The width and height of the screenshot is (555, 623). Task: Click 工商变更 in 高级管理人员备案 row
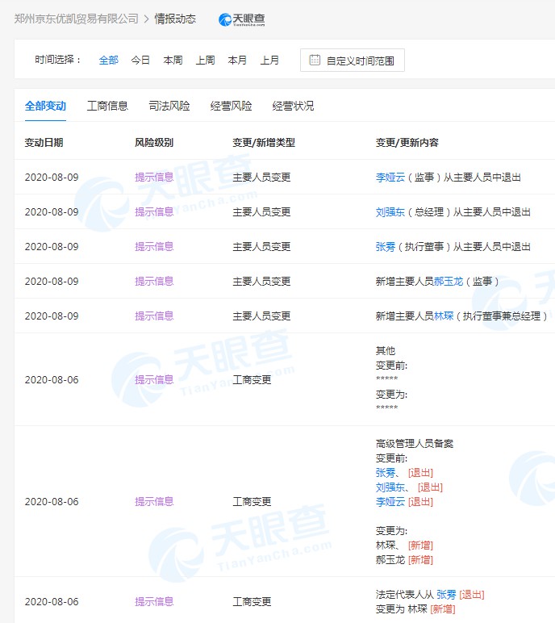(252, 502)
